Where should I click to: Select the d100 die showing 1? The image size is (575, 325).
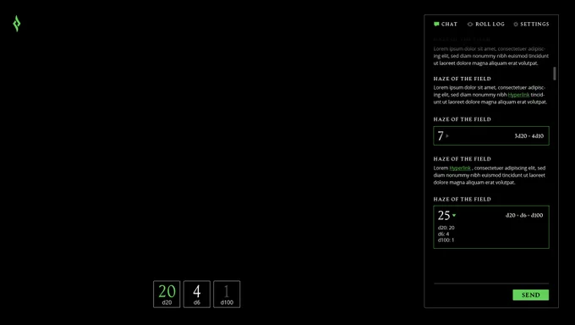pyautogui.click(x=227, y=295)
